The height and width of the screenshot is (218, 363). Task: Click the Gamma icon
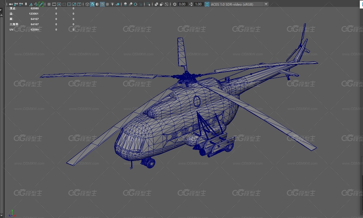coord(191,4)
